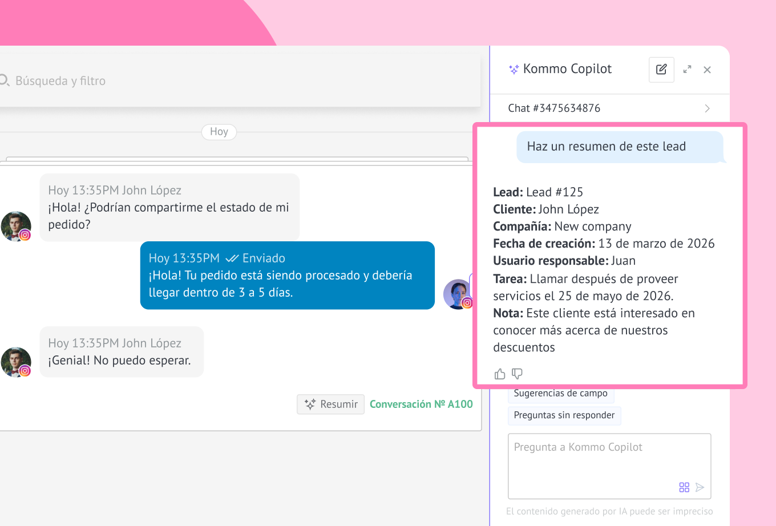Click the Kommo Copilot sparkle icon
776x526 pixels.
click(514, 70)
